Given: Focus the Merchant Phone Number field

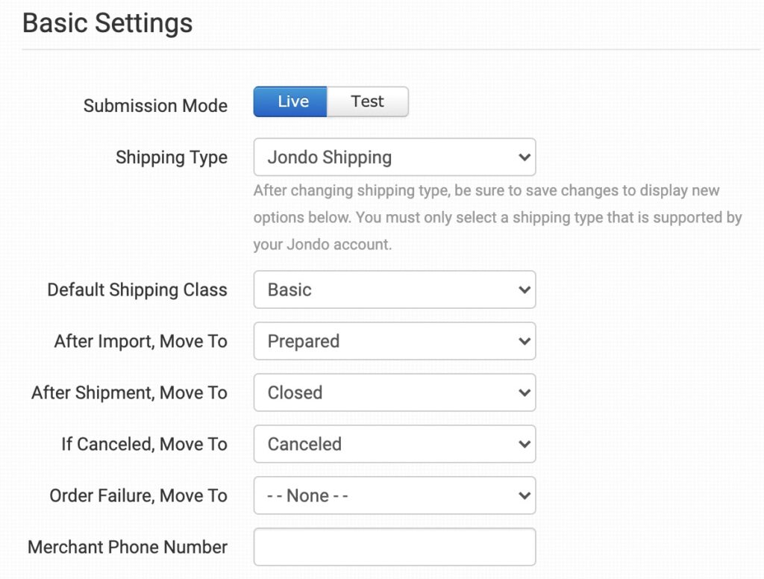Looking at the screenshot, I should pyautogui.click(x=394, y=547).
